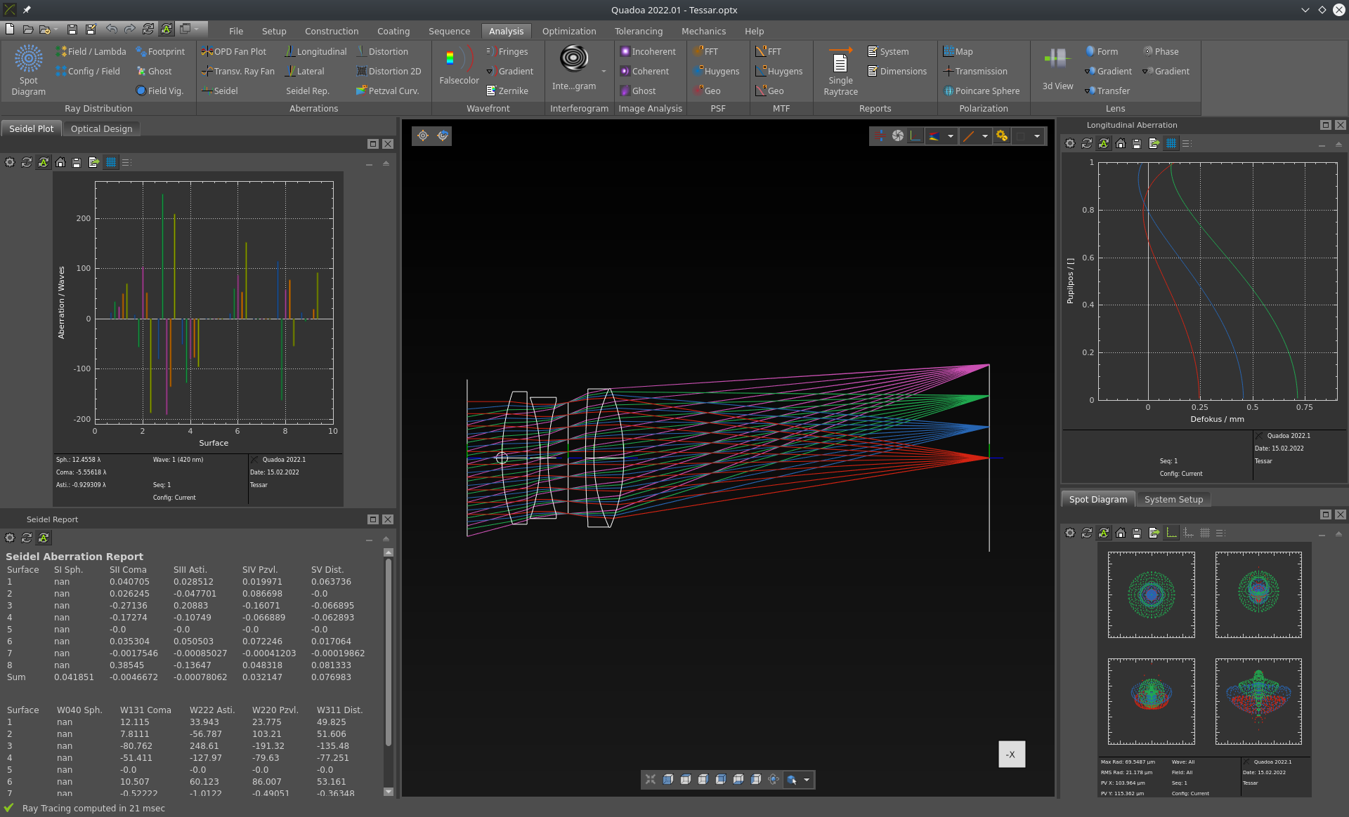1349x817 pixels.
Task: Launch the OPD Fan Plot
Action: click(234, 51)
